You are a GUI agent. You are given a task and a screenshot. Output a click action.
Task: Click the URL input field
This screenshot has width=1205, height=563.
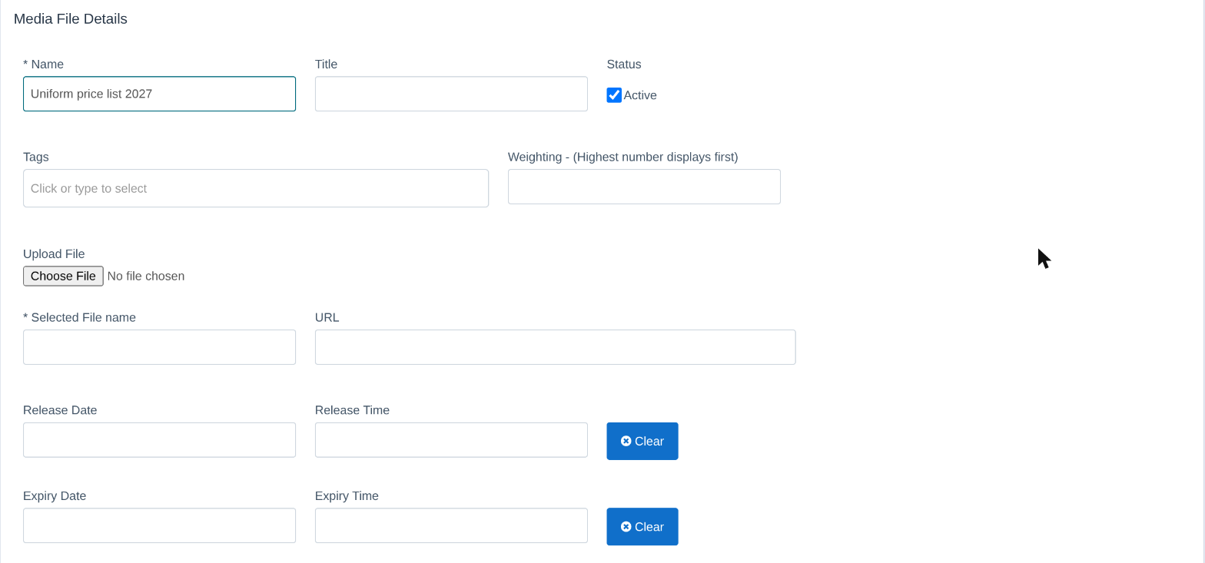point(555,347)
